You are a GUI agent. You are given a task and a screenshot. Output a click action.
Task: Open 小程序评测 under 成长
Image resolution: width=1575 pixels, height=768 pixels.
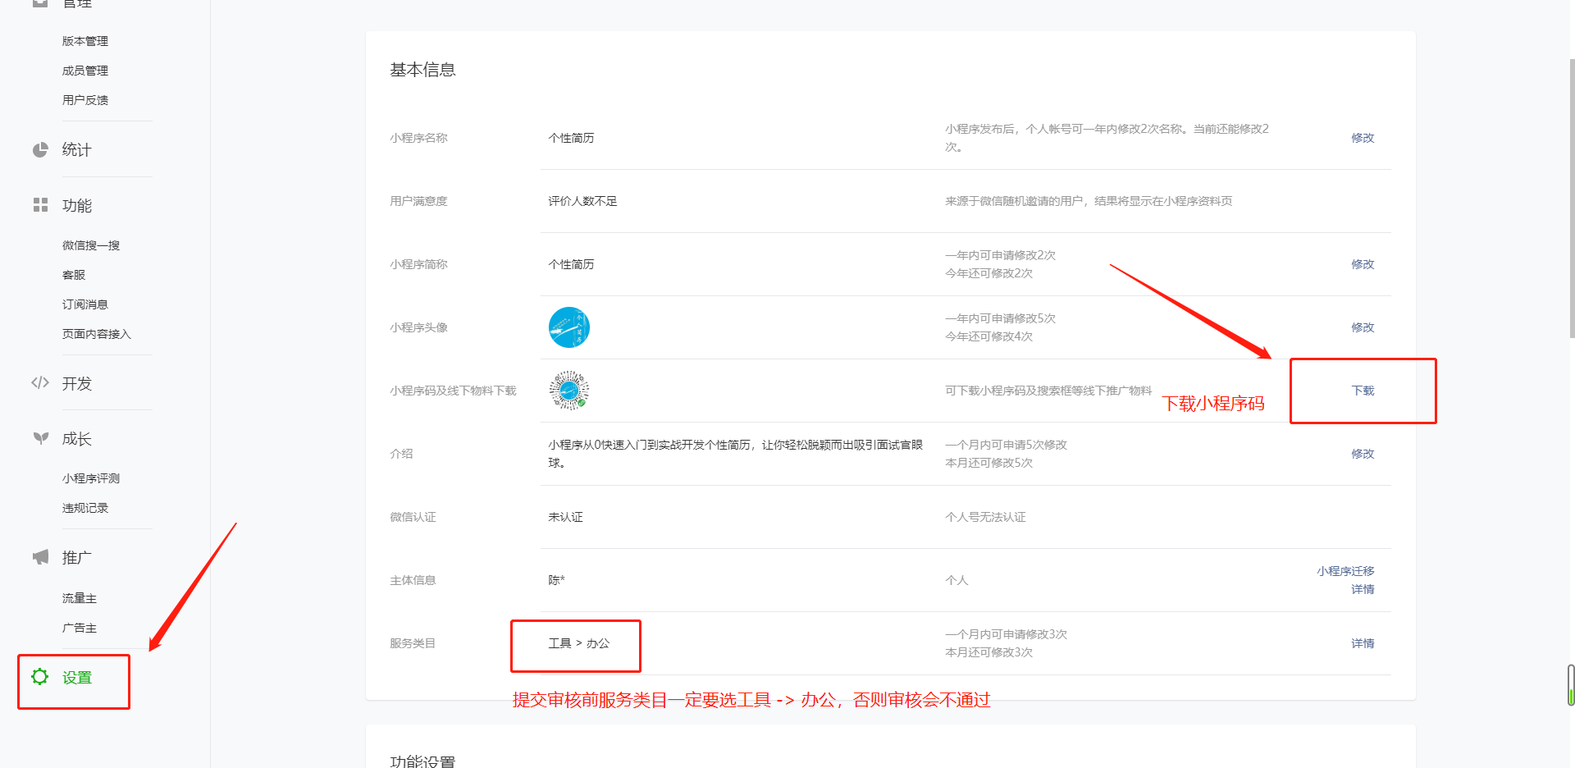(90, 478)
